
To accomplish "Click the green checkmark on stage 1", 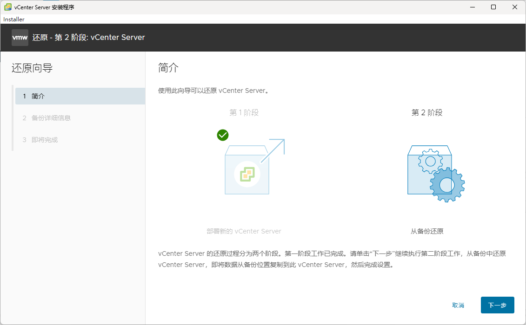I will [x=223, y=135].
